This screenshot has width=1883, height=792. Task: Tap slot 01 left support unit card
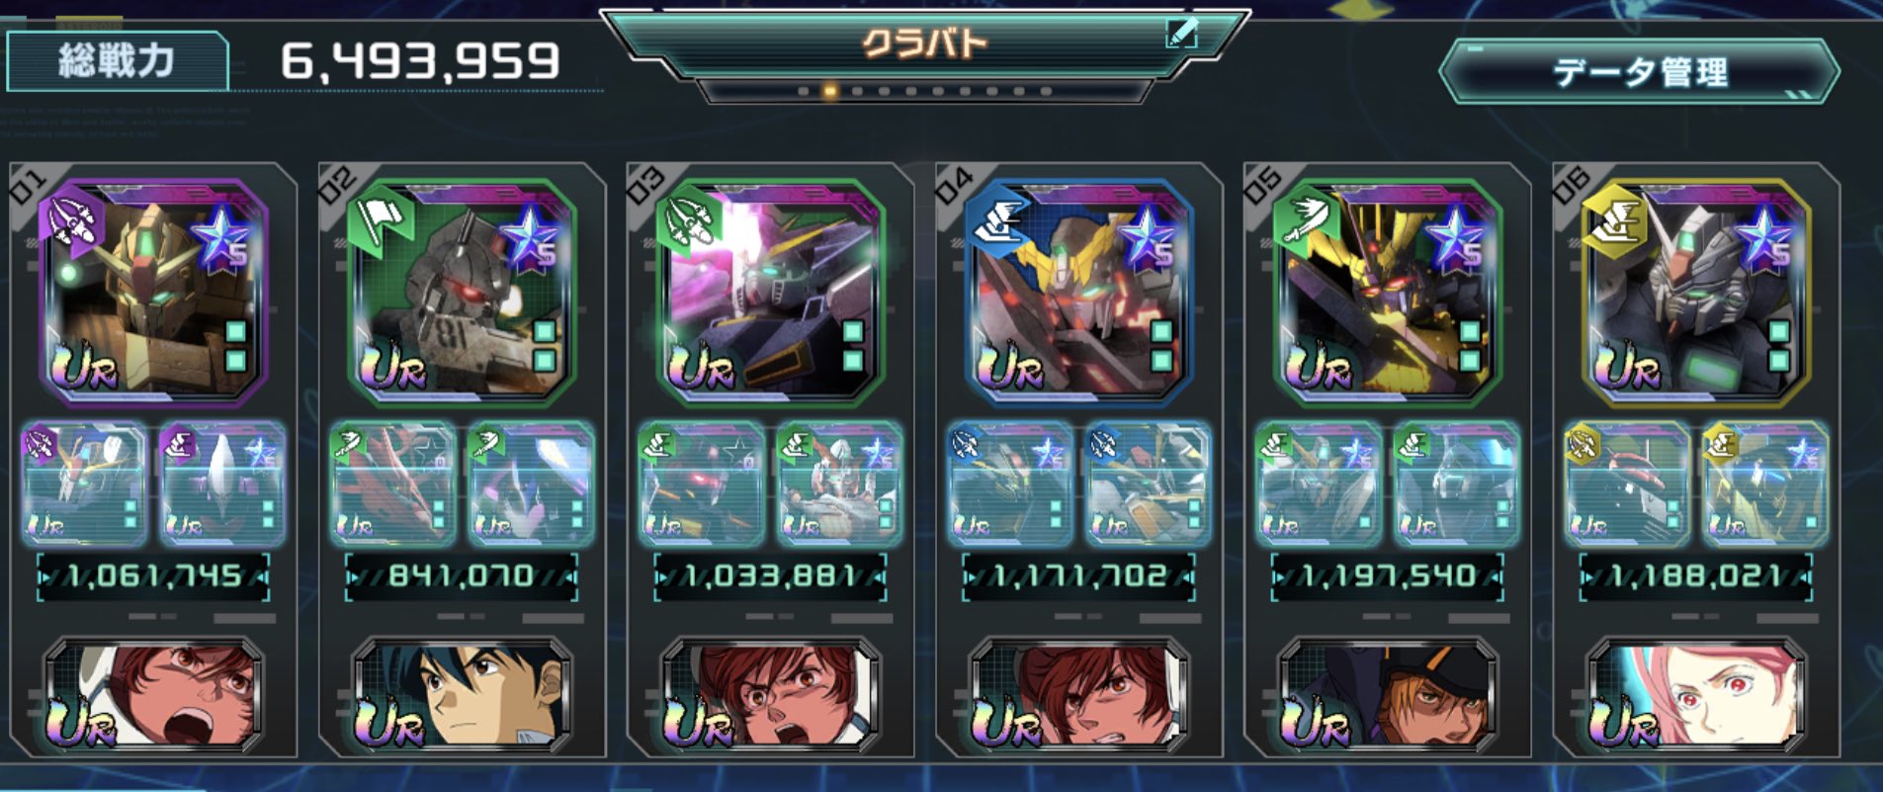pos(84,484)
